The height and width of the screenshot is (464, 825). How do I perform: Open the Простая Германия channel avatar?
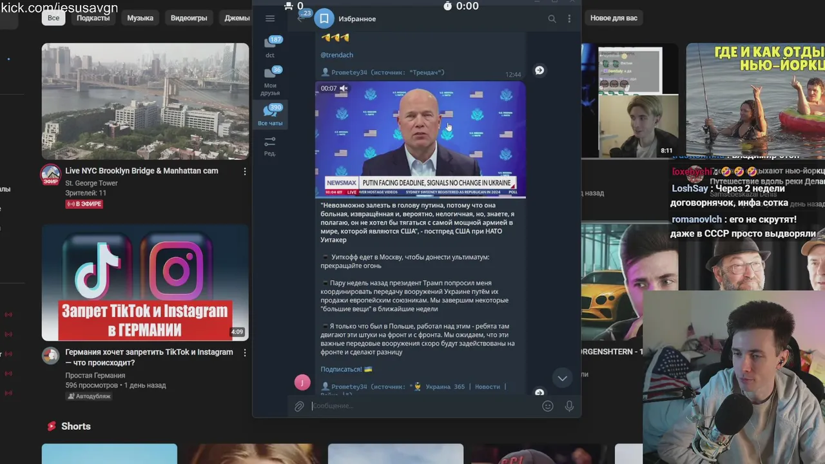(51, 356)
